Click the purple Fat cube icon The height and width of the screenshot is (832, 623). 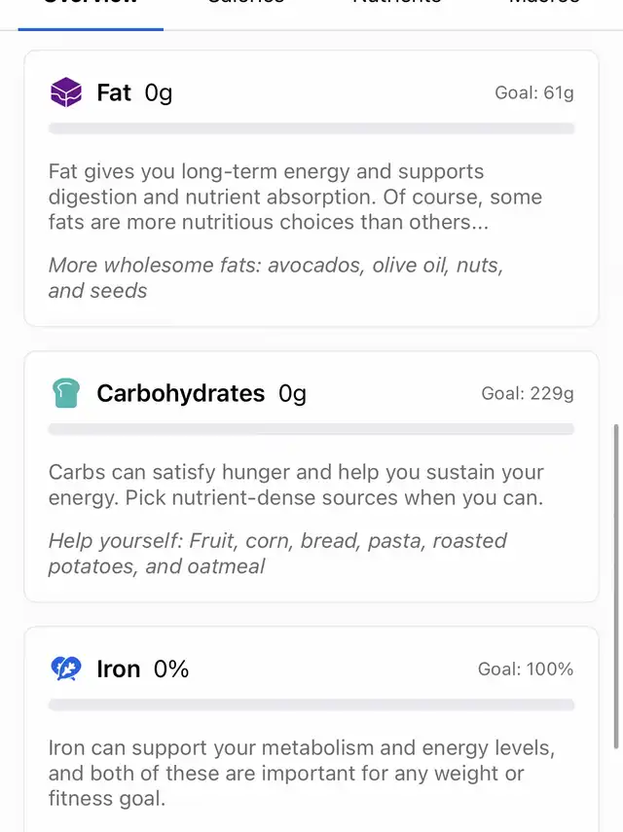pyautogui.click(x=66, y=92)
